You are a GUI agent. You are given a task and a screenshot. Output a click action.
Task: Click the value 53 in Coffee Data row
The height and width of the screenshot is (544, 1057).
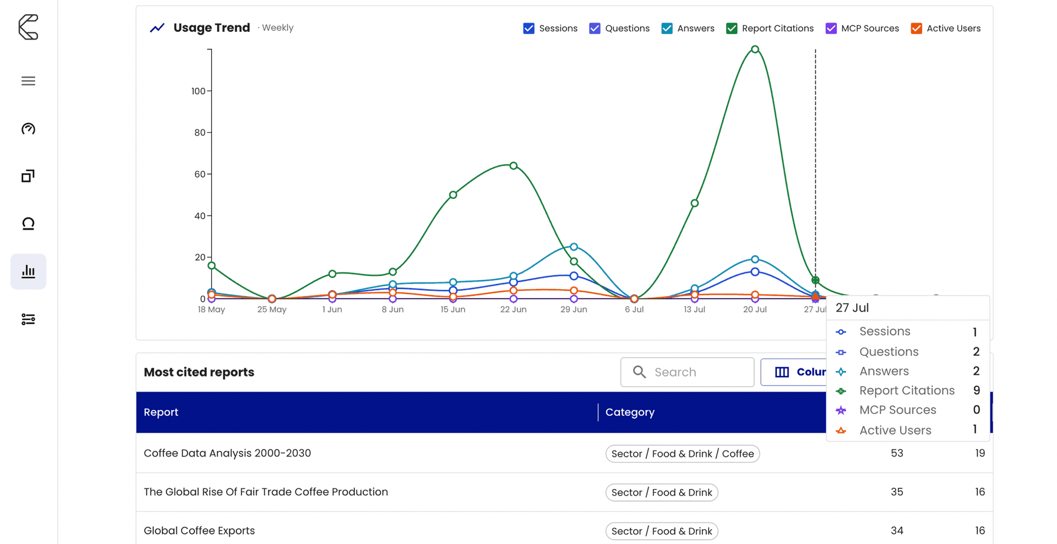tap(897, 453)
